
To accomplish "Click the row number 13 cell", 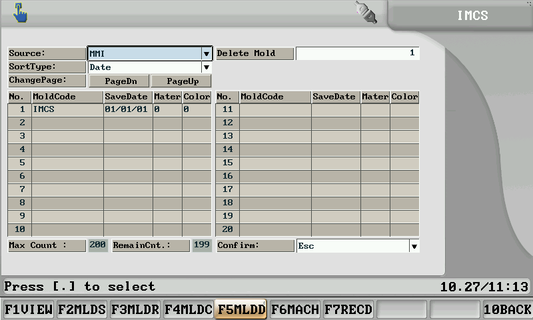I will (x=227, y=136).
